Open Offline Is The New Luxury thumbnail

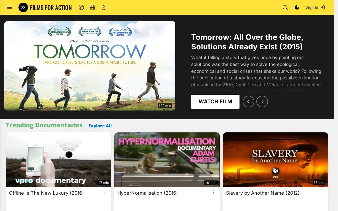point(58,160)
